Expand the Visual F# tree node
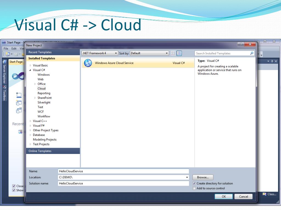 coord(30,126)
